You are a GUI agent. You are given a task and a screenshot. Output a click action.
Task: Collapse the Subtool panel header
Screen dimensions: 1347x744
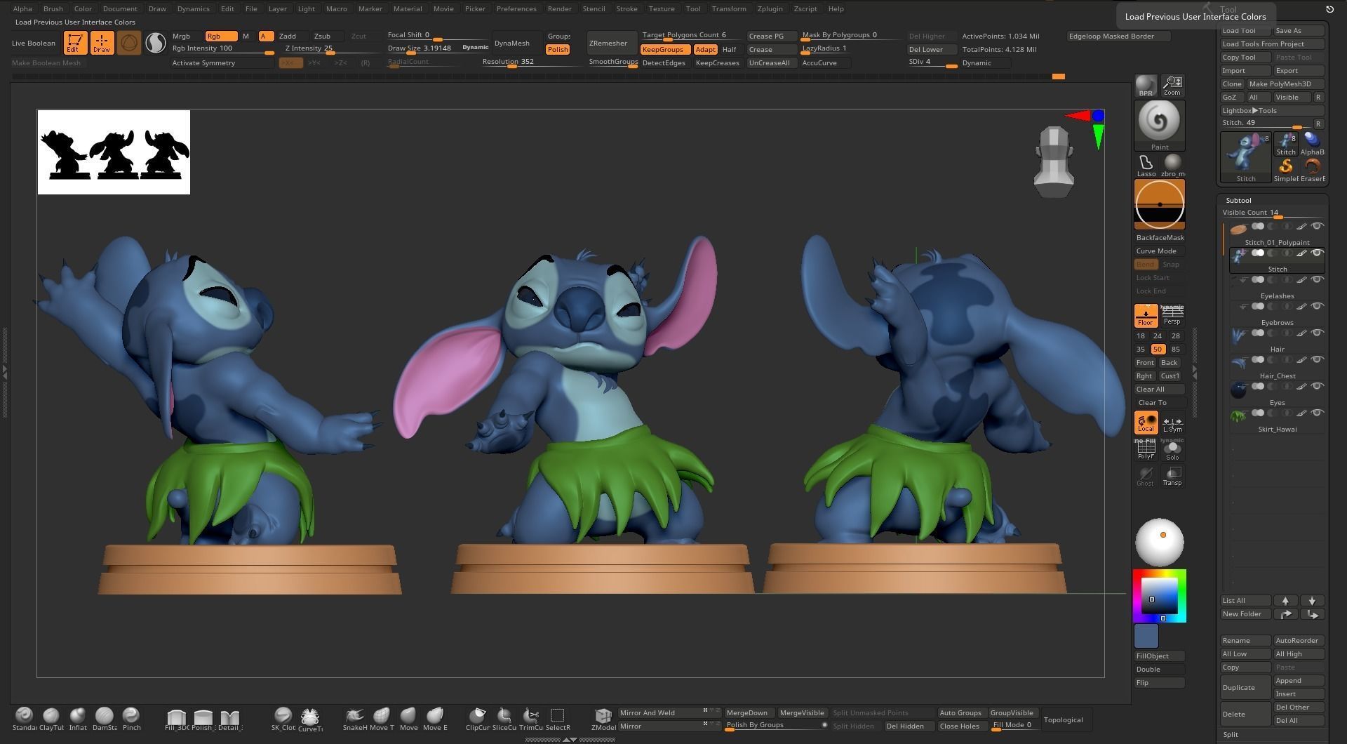coord(1238,200)
